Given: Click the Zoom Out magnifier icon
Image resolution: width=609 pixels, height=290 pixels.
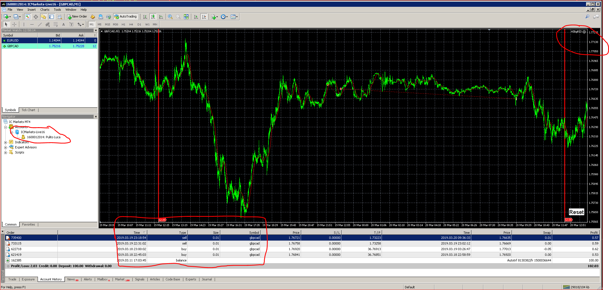Looking at the screenshot, I should pos(178,17).
